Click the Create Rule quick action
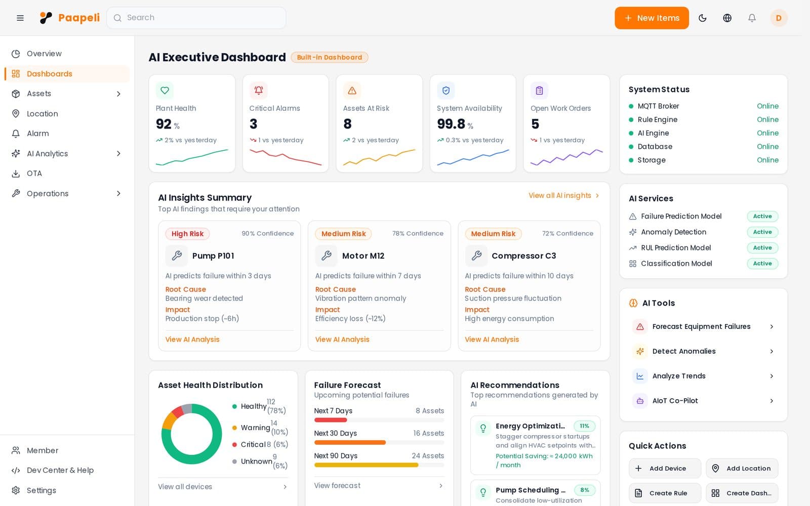 pos(665,493)
